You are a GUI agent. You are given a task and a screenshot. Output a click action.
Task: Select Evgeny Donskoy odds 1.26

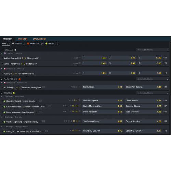click(x=143, y=121)
